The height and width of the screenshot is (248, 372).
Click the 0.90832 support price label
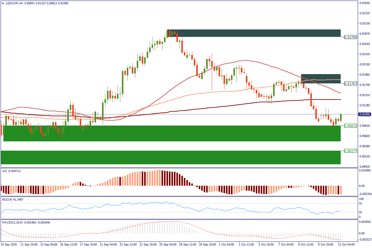(x=351, y=126)
